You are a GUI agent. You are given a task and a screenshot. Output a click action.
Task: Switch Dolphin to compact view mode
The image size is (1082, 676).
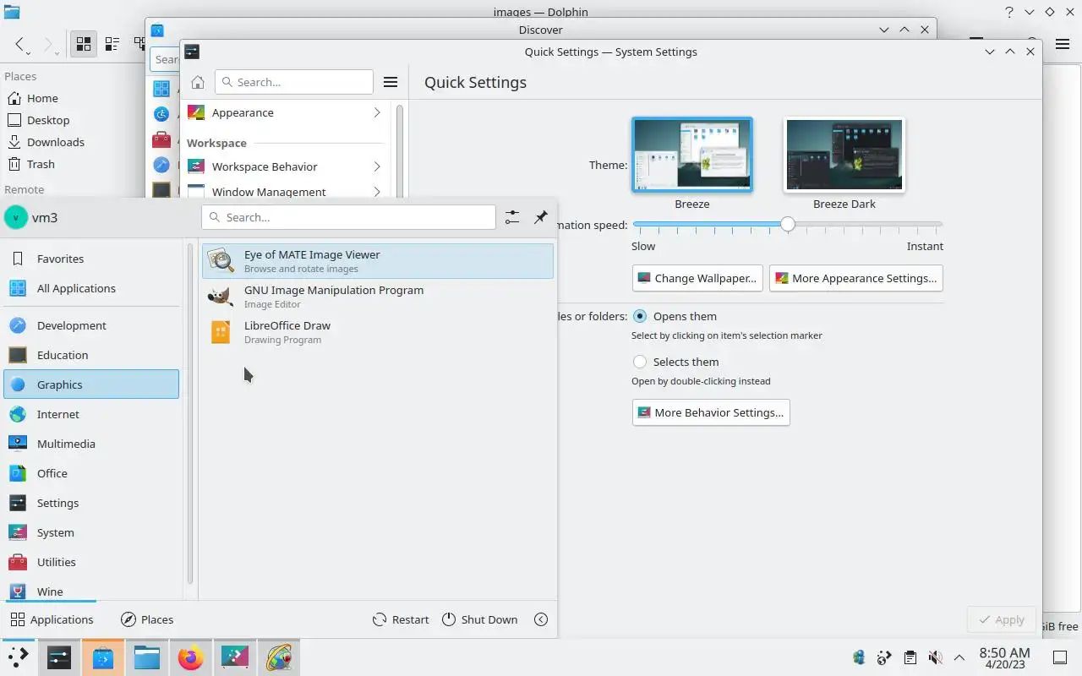[x=112, y=44]
